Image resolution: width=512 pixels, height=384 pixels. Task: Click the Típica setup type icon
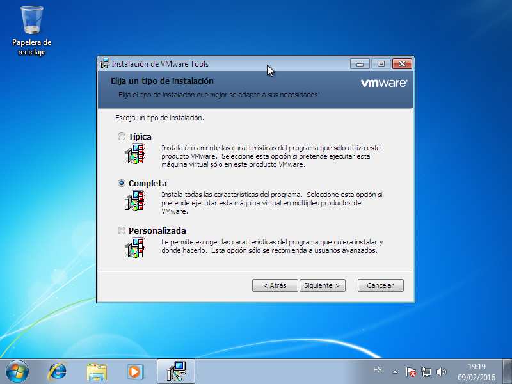(x=134, y=154)
